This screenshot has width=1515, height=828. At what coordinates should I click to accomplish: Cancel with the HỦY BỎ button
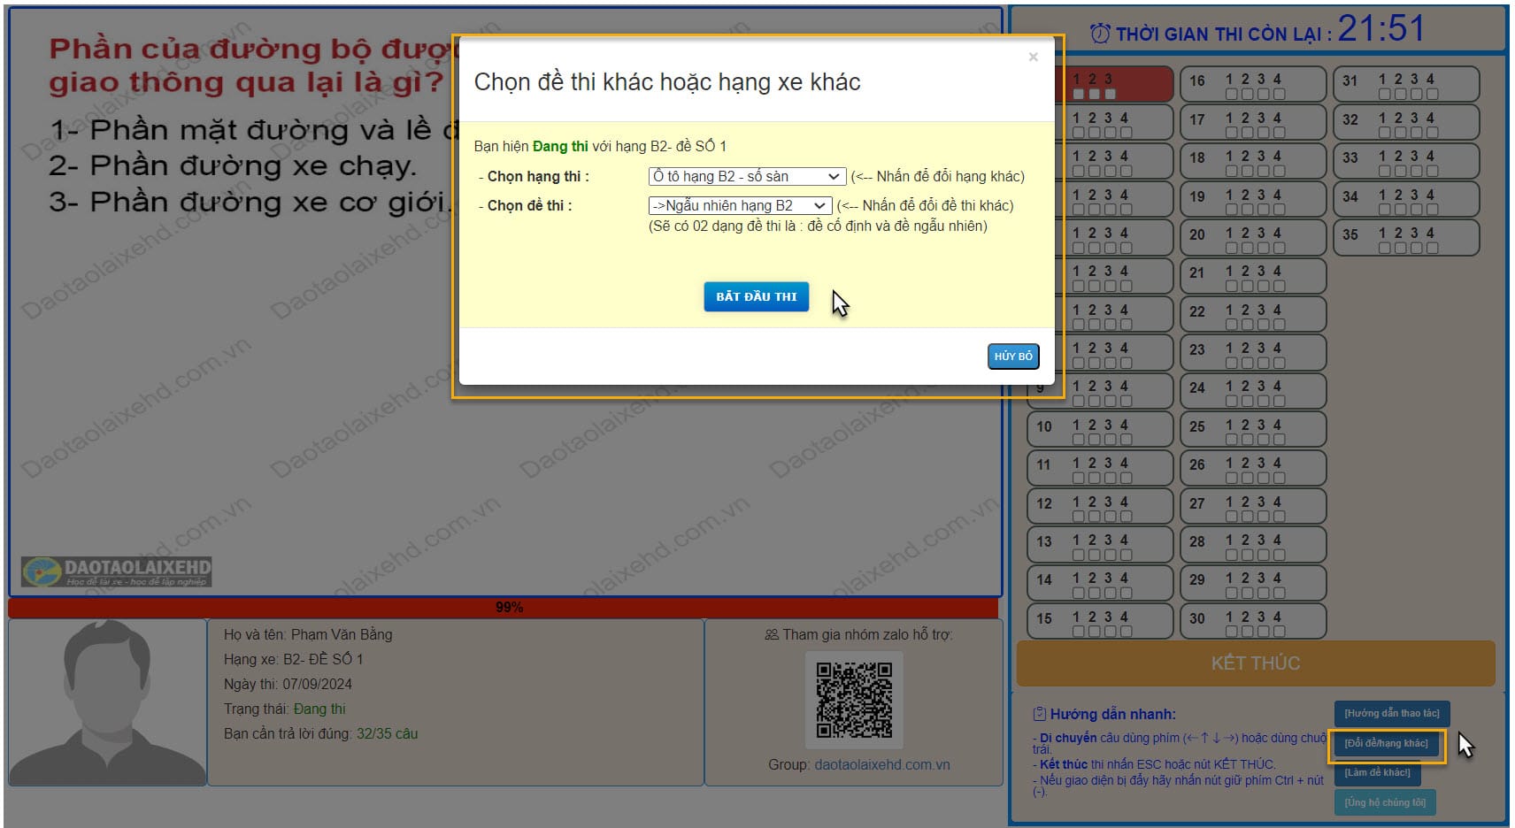click(1012, 356)
